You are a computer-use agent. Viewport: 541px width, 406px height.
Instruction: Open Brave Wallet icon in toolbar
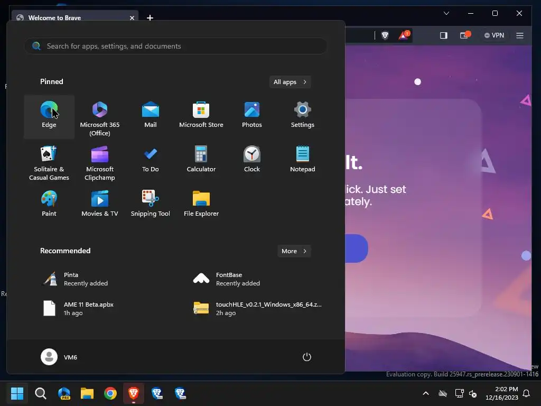(x=464, y=35)
